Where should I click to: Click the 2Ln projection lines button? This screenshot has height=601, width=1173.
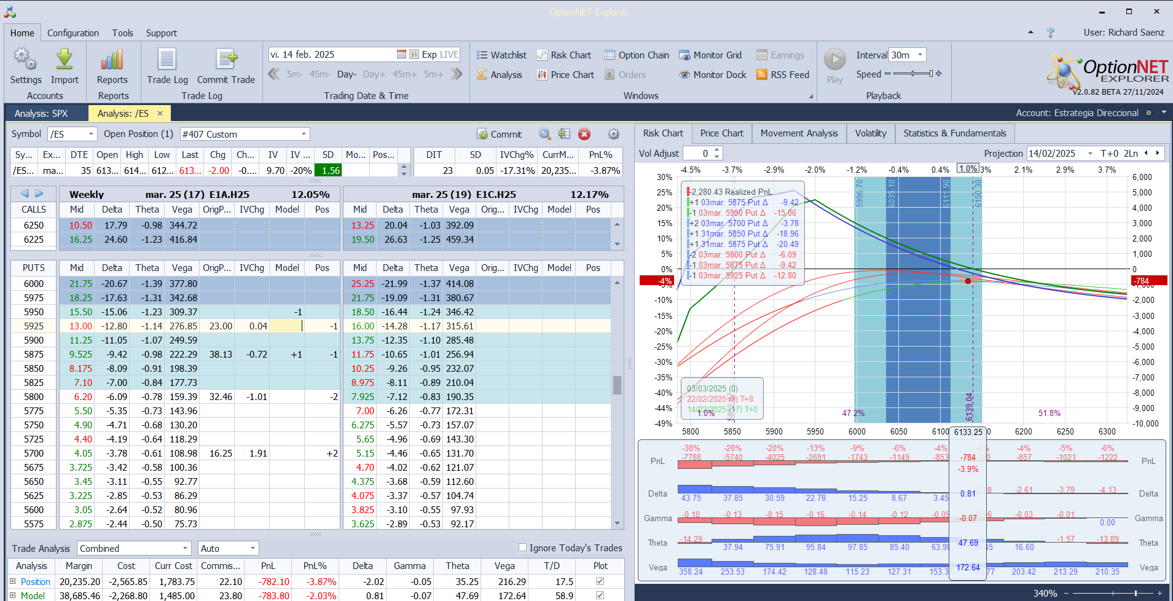click(1131, 154)
